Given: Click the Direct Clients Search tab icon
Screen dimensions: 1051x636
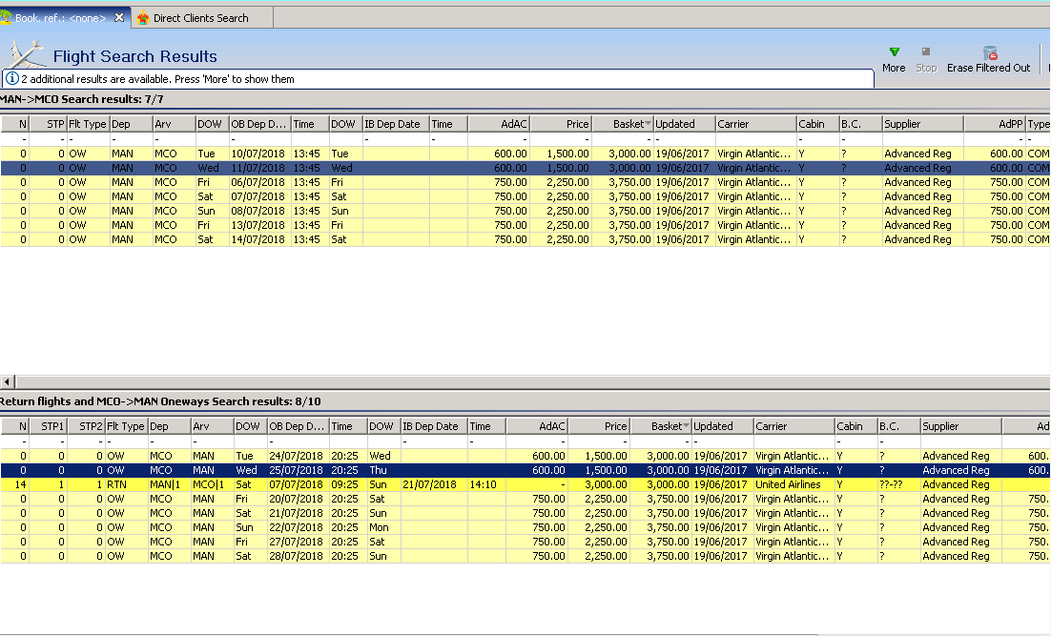Looking at the screenshot, I should (143, 18).
